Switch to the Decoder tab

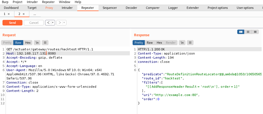point(131,8)
